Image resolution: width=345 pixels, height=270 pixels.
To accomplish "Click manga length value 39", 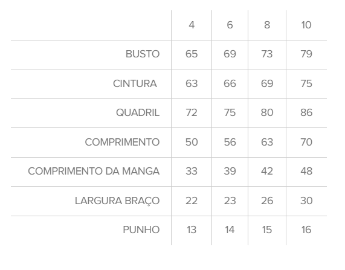I will point(230,171).
